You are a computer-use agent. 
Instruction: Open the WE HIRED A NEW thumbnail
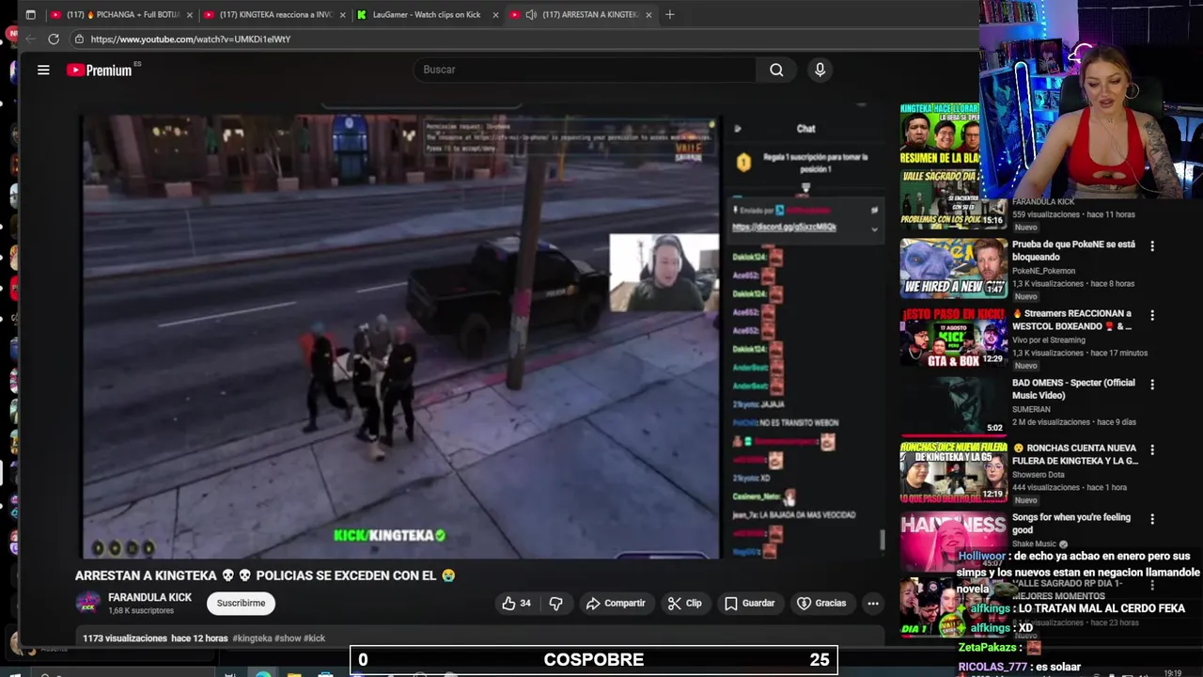(953, 268)
